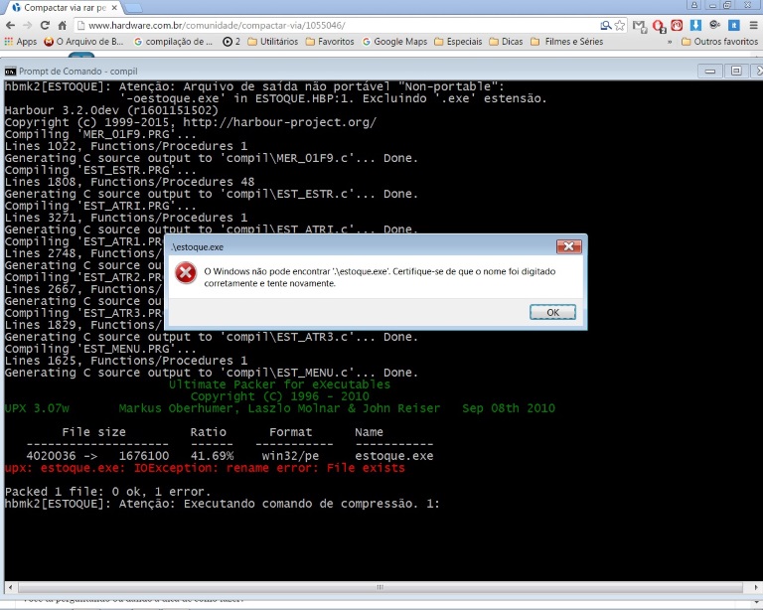Reload the current page
Viewport: 763px width, 610px height.
[x=45, y=25]
